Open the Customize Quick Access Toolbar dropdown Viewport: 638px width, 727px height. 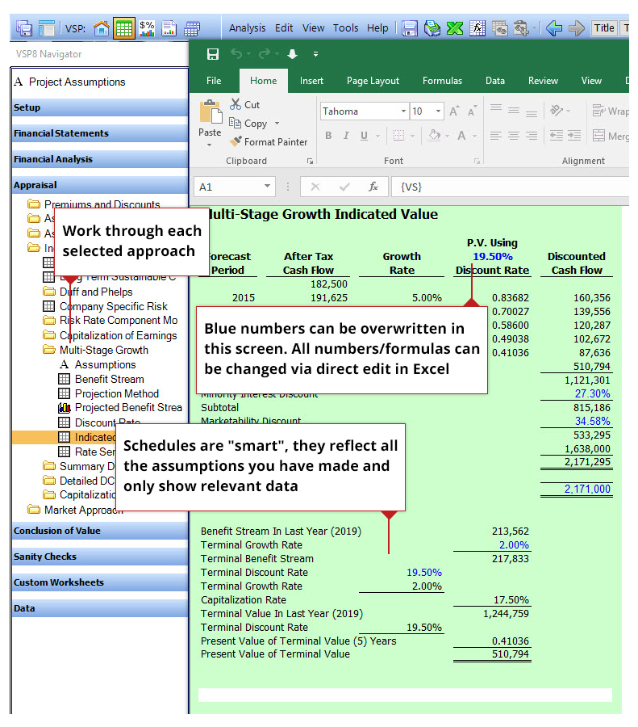(x=315, y=54)
